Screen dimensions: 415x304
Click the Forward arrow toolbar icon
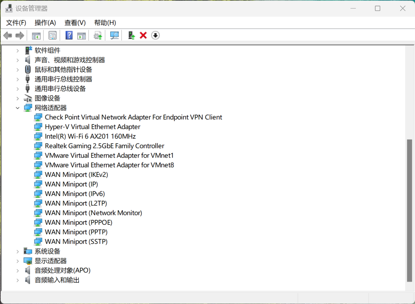[20, 35]
